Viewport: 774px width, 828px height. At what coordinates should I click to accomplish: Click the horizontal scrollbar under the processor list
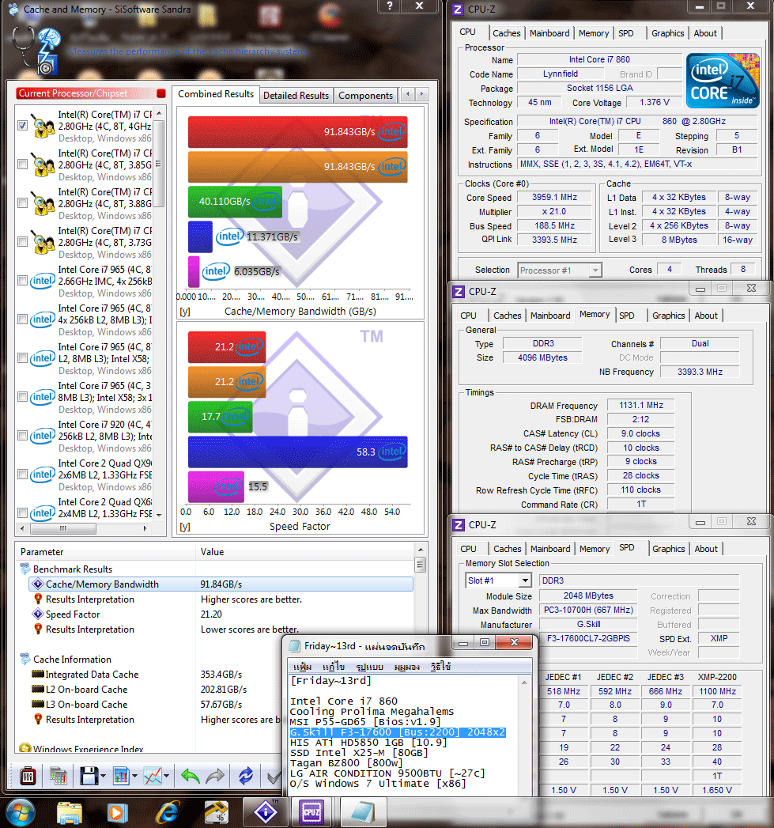point(85,528)
